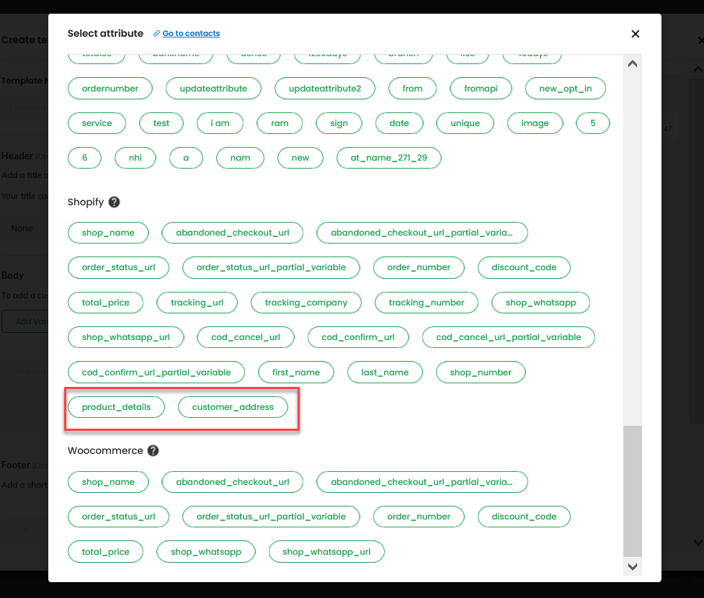Select the i am attribute

coord(220,123)
